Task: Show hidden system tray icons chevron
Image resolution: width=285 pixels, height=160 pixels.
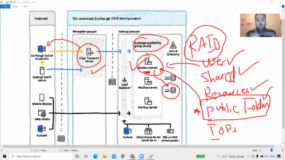Action: pos(248,156)
